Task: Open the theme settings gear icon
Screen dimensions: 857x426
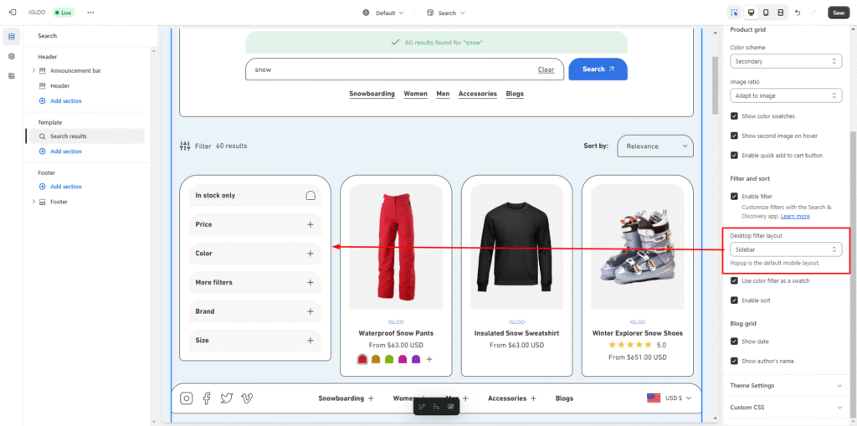Action: [12, 56]
